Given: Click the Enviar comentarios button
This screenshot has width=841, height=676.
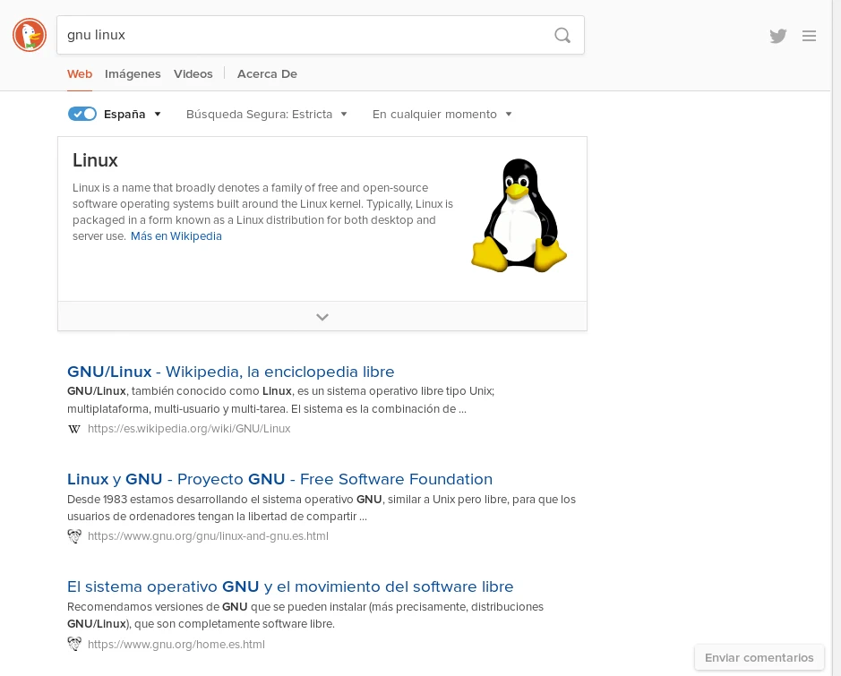Looking at the screenshot, I should pyautogui.click(x=759, y=657).
